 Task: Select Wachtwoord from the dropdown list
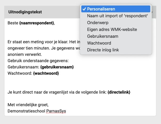tap(99, 43)
